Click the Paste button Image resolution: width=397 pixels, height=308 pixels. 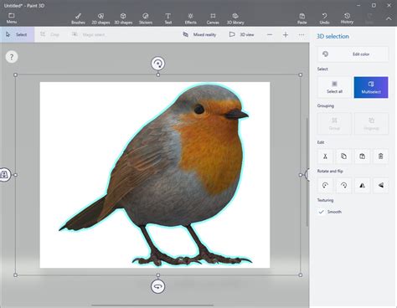point(302,18)
